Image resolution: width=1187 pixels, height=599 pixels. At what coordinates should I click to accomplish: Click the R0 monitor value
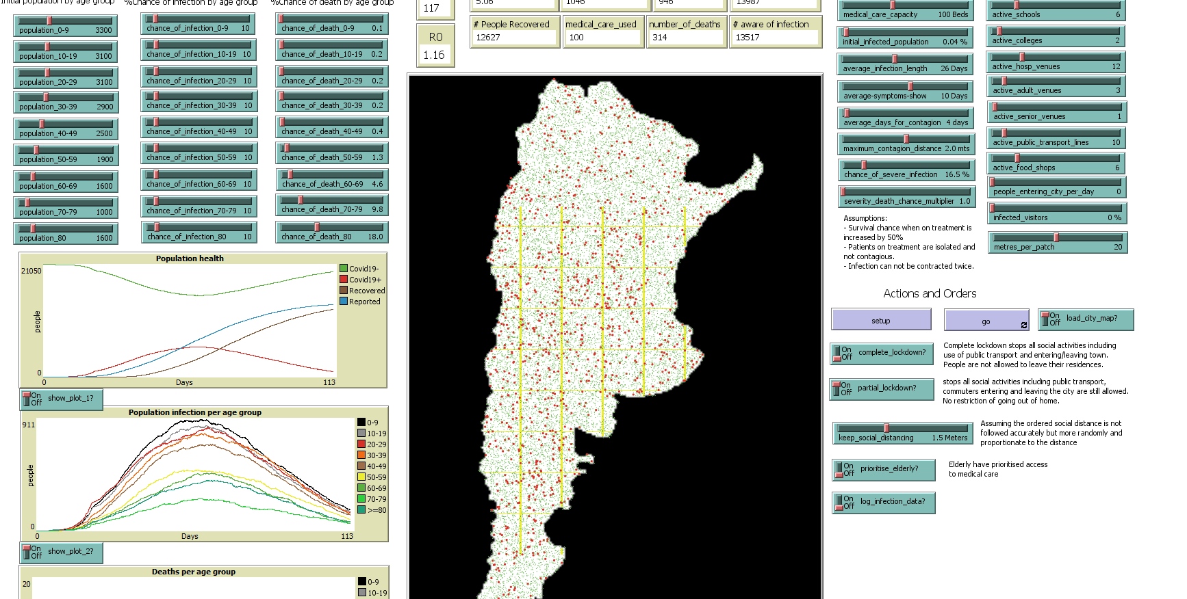[x=434, y=55]
